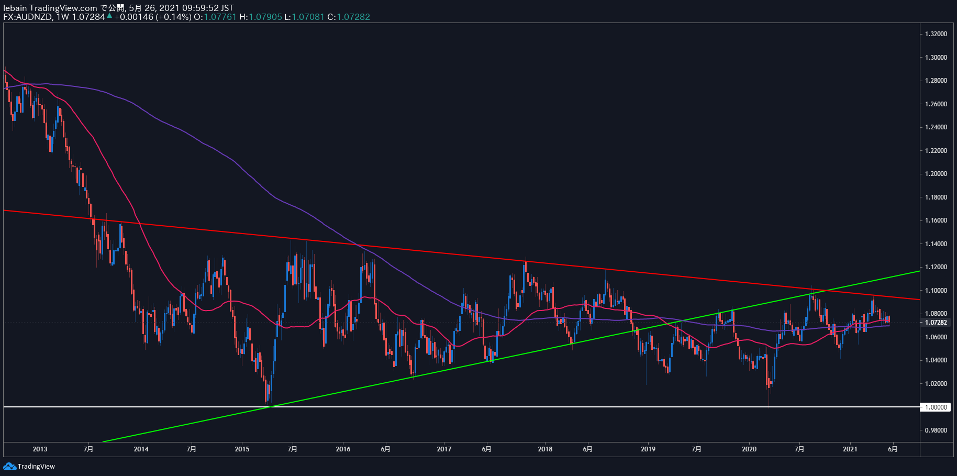Click the 6月 label between 2017 and 2018
This screenshot has width=957, height=476.
click(486, 449)
